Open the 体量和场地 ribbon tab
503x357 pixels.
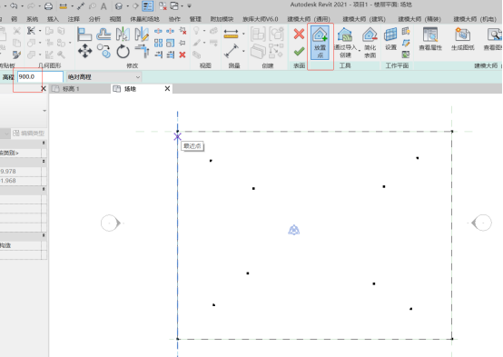coord(144,19)
